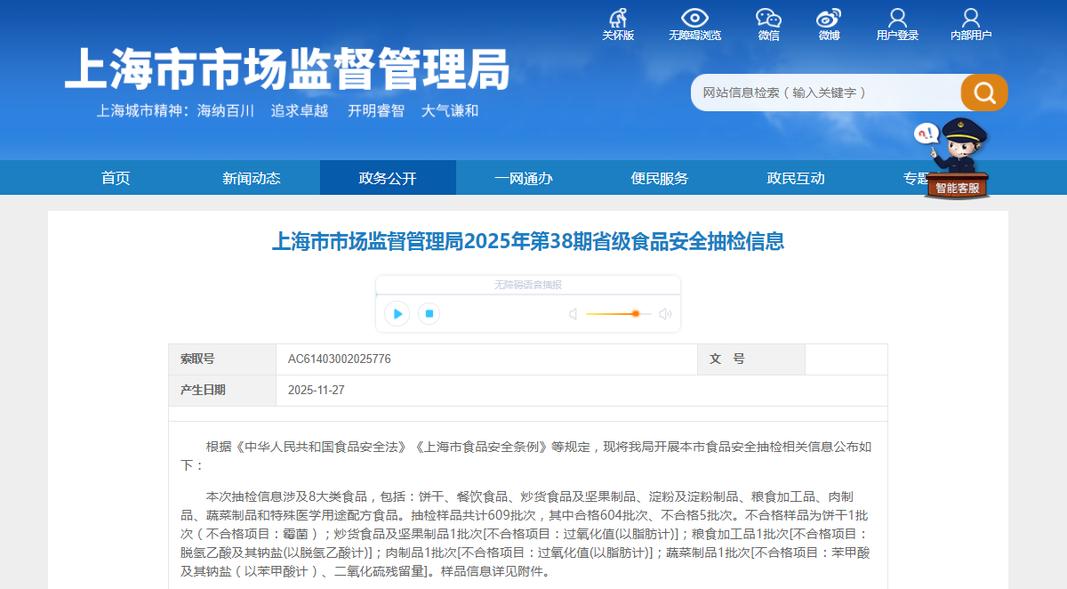This screenshot has height=589, width=1067.
Task: Click the low-volume speaker icon
Action: click(x=574, y=314)
